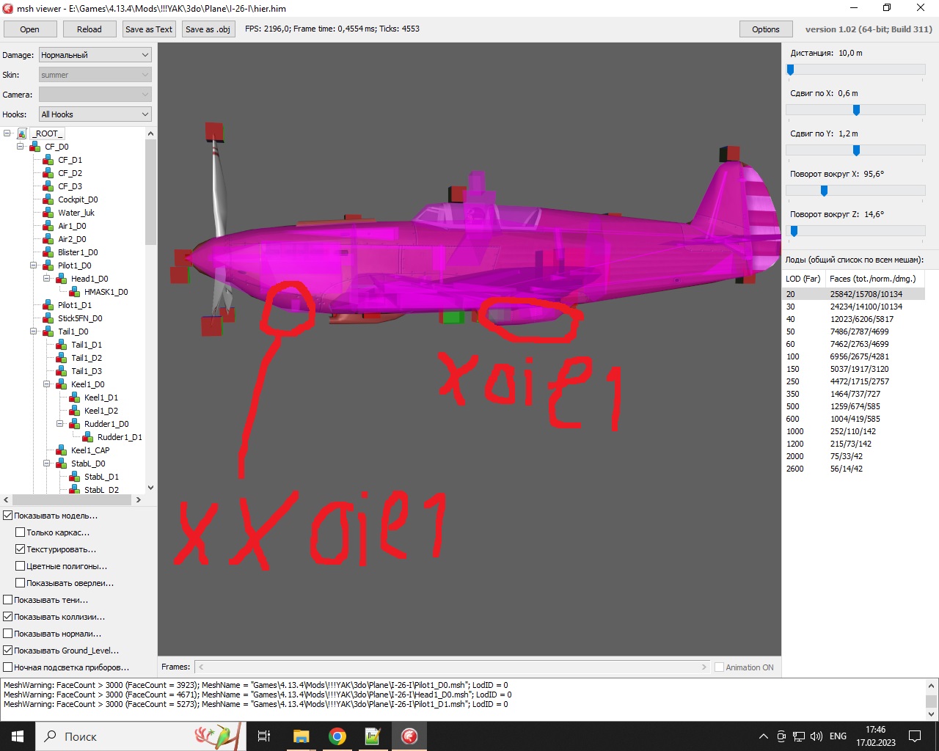This screenshot has width=939, height=751.
Task: Click the Keel1_D0 mesh icon
Action: point(62,384)
